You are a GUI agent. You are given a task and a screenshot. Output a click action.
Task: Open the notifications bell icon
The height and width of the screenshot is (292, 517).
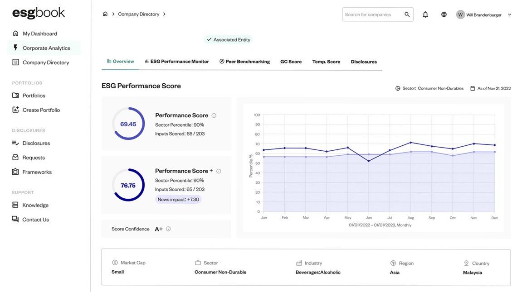pos(425,14)
